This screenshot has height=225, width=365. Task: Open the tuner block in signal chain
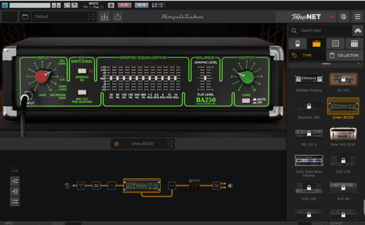click(81, 186)
